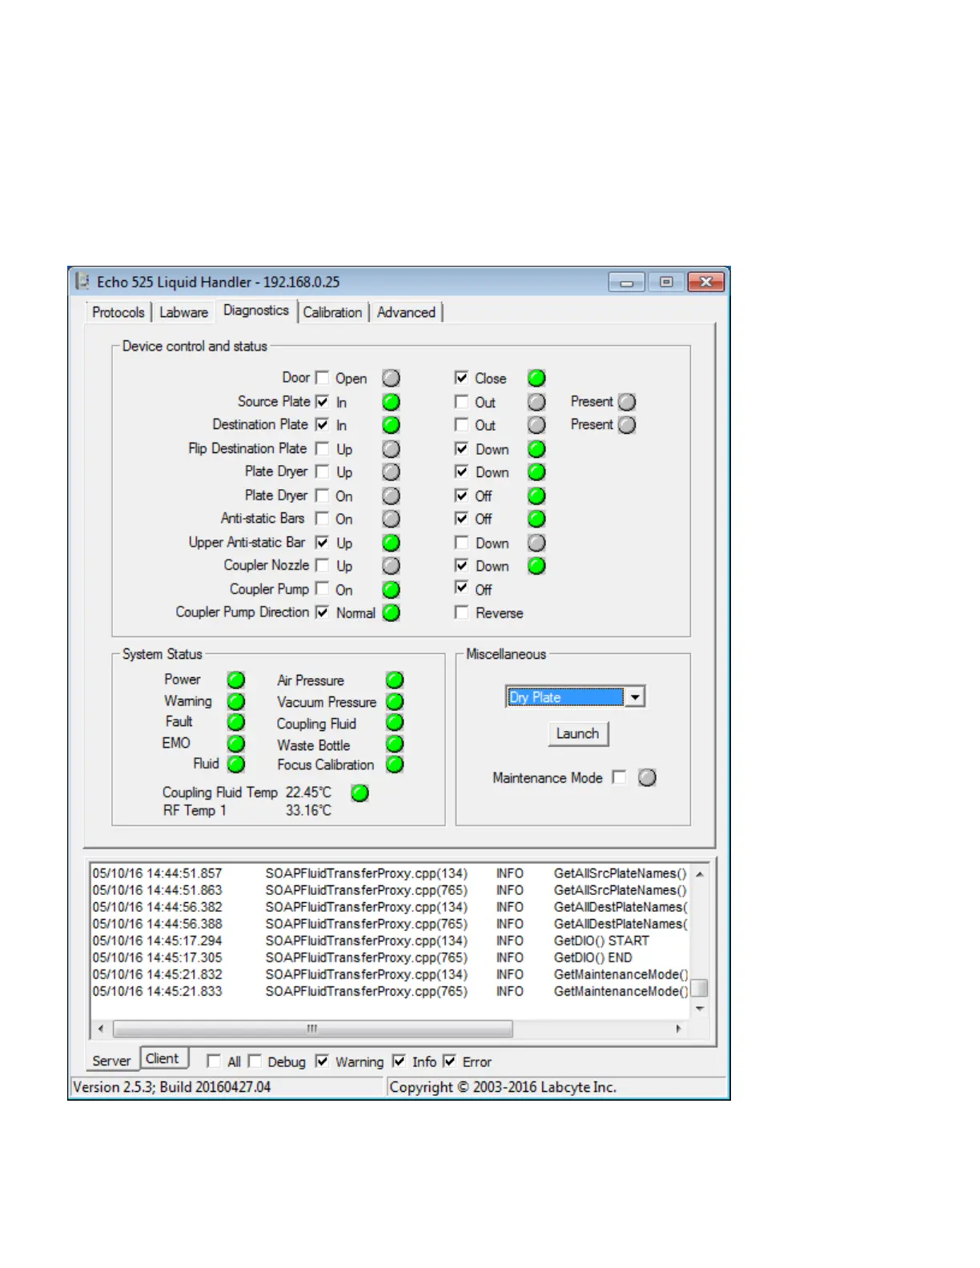The height and width of the screenshot is (1268, 980).
Task: Check the Source Plate Out checkbox
Action: 461,401
